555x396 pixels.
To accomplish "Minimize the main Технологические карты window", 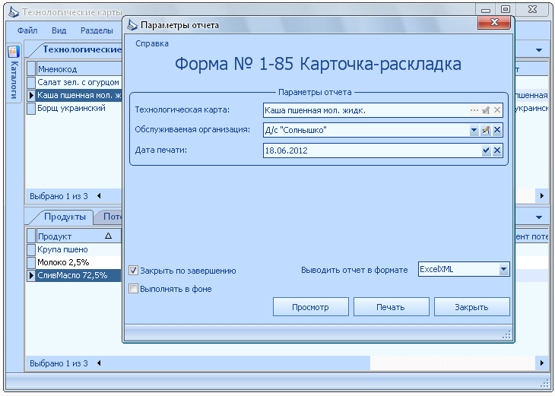I will pos(486,10).
